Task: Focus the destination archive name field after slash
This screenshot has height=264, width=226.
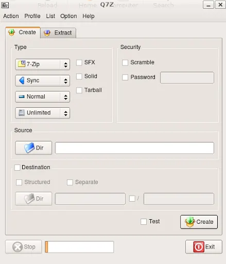Action: (179, 199)
